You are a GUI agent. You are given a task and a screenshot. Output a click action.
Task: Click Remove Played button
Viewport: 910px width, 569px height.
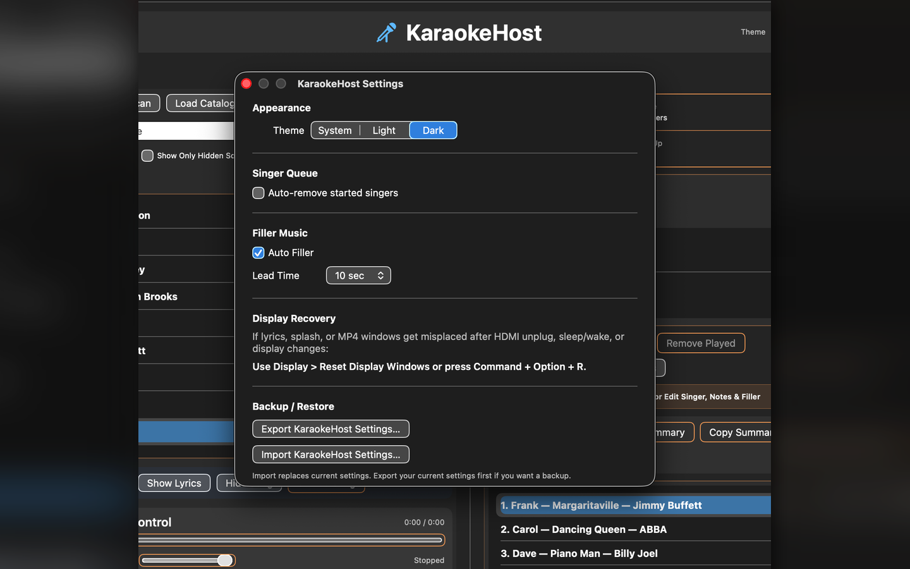701,343
